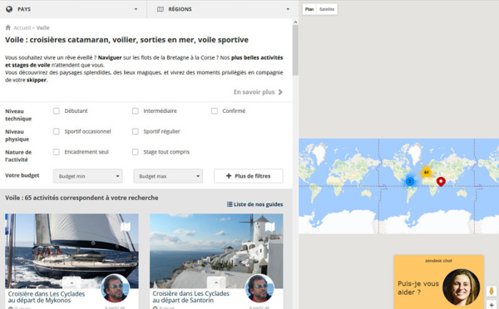Open the Budget min dropdown
Screen dimensions: 499x309
point(88,176)
